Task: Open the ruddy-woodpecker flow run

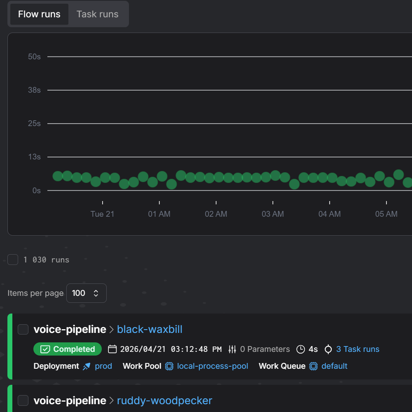Action: (x=164, y=401)
